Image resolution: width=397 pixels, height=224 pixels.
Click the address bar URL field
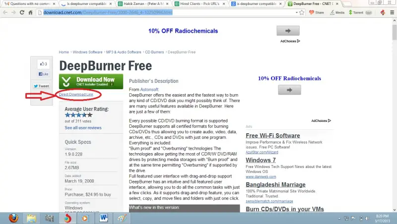[167, 12]
